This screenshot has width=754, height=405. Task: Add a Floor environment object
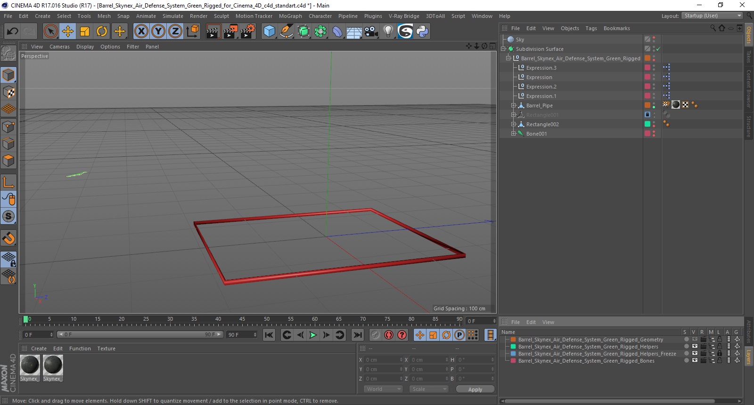click(354, 32)
